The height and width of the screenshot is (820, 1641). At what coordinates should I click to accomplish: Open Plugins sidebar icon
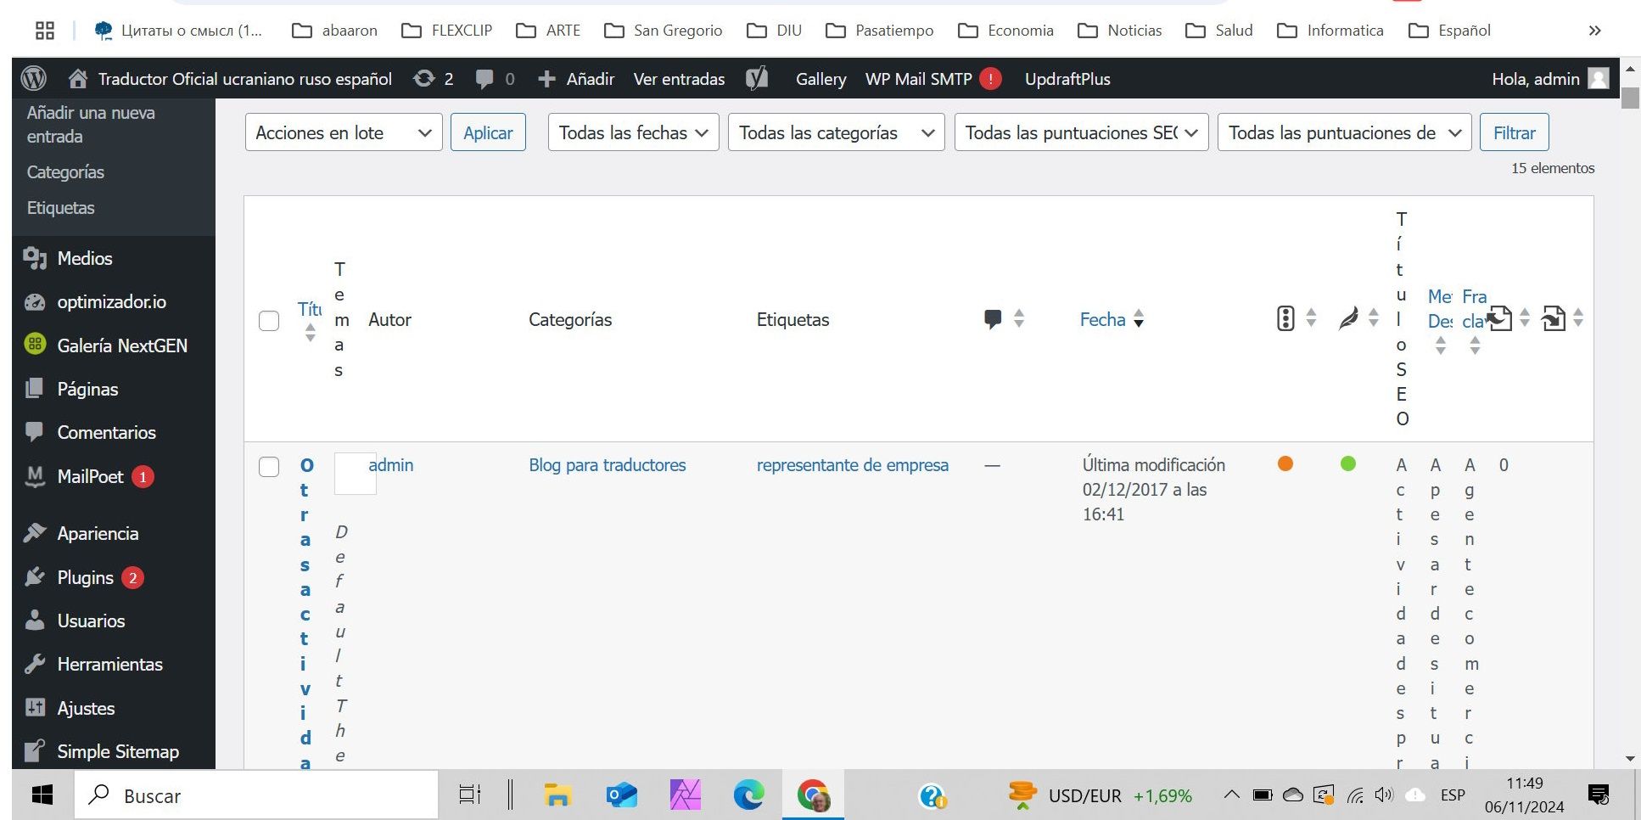(35, 577)
